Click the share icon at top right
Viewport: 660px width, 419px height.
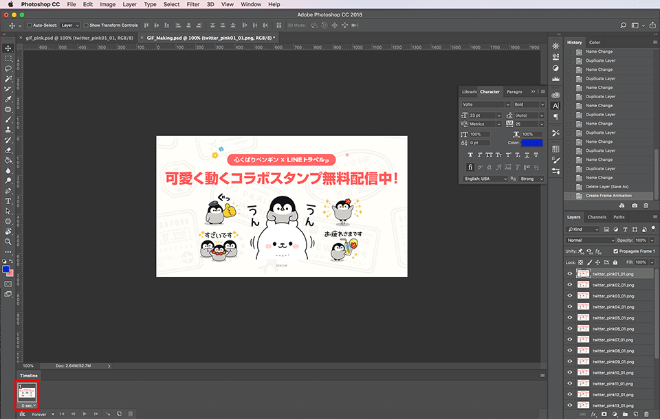[652, 25]
